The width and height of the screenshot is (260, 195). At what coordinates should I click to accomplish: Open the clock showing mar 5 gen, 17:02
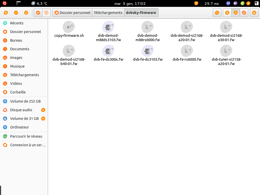[130, 4]
